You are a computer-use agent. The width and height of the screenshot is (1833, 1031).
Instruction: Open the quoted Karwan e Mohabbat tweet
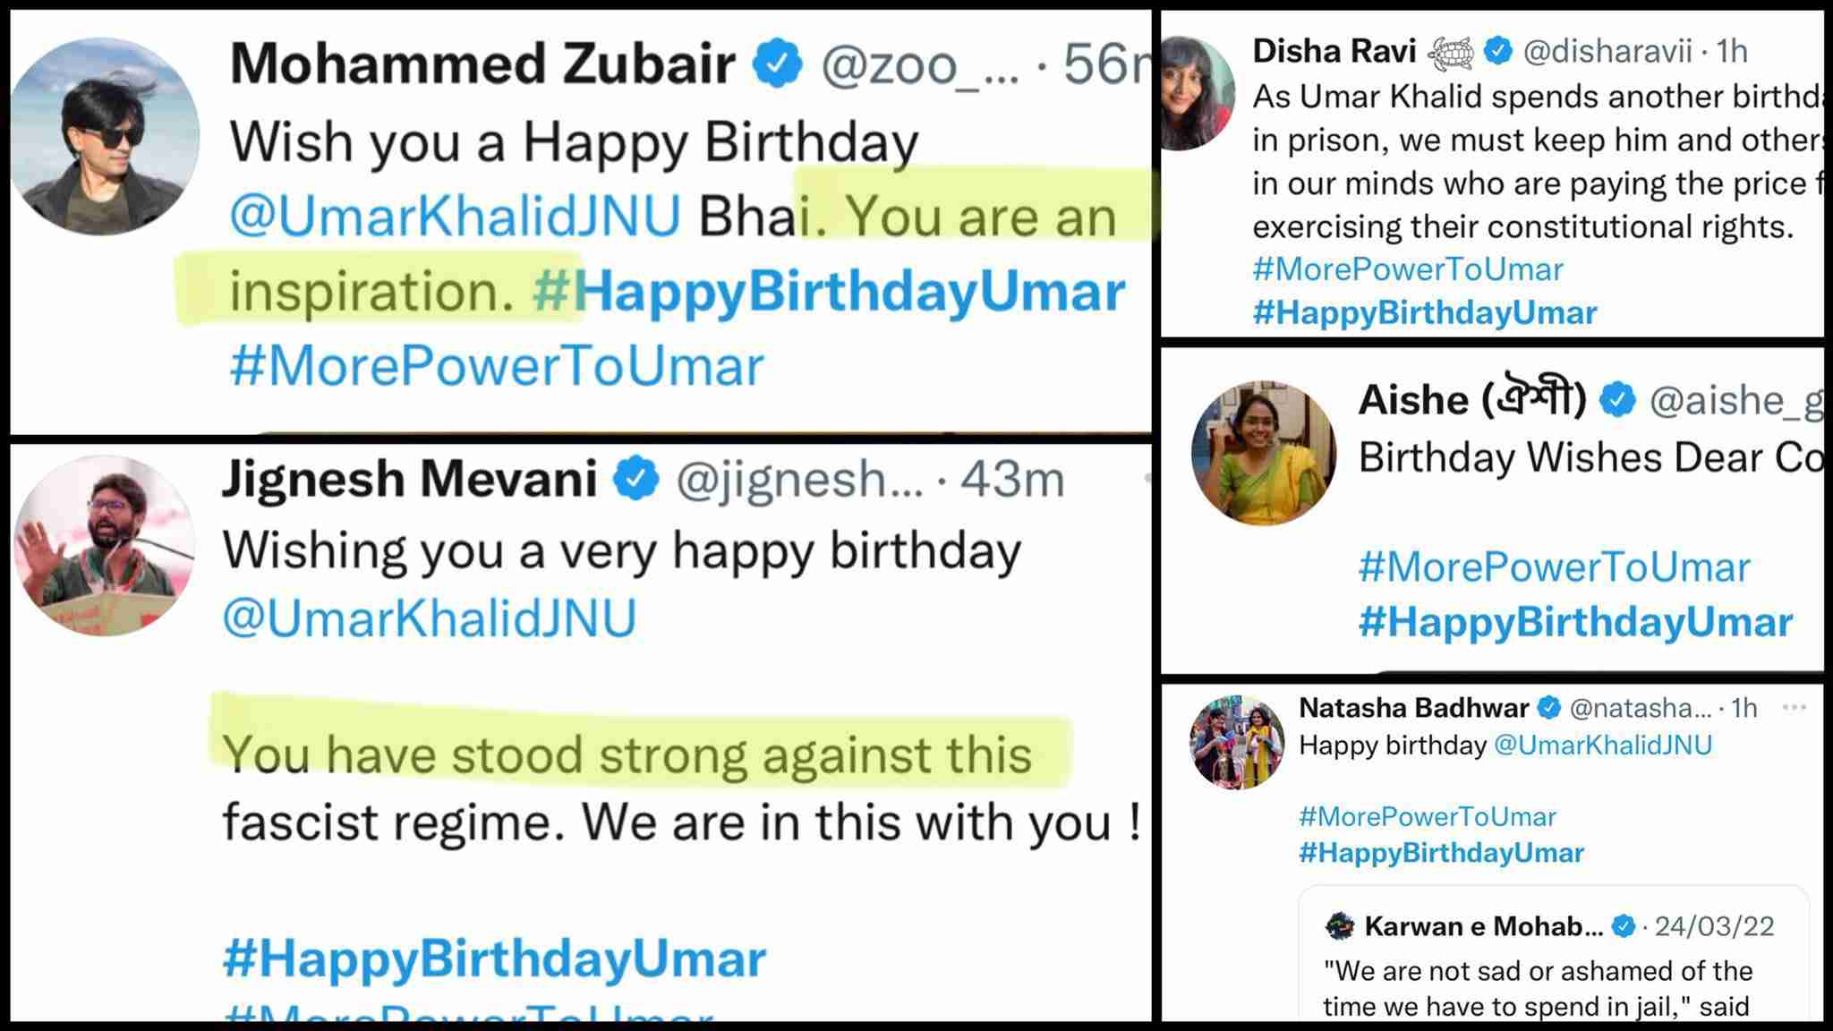pyautogui.click(x=1553, y=971)
